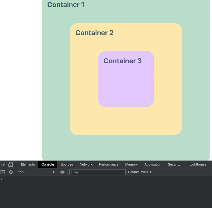Open the Sources tab

[67, 164]
